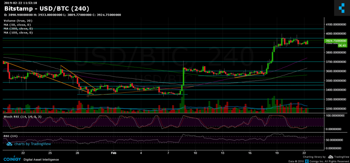Click the 3200.00 price axis label
The image size is (350, 163).
[x=336, y=109]
